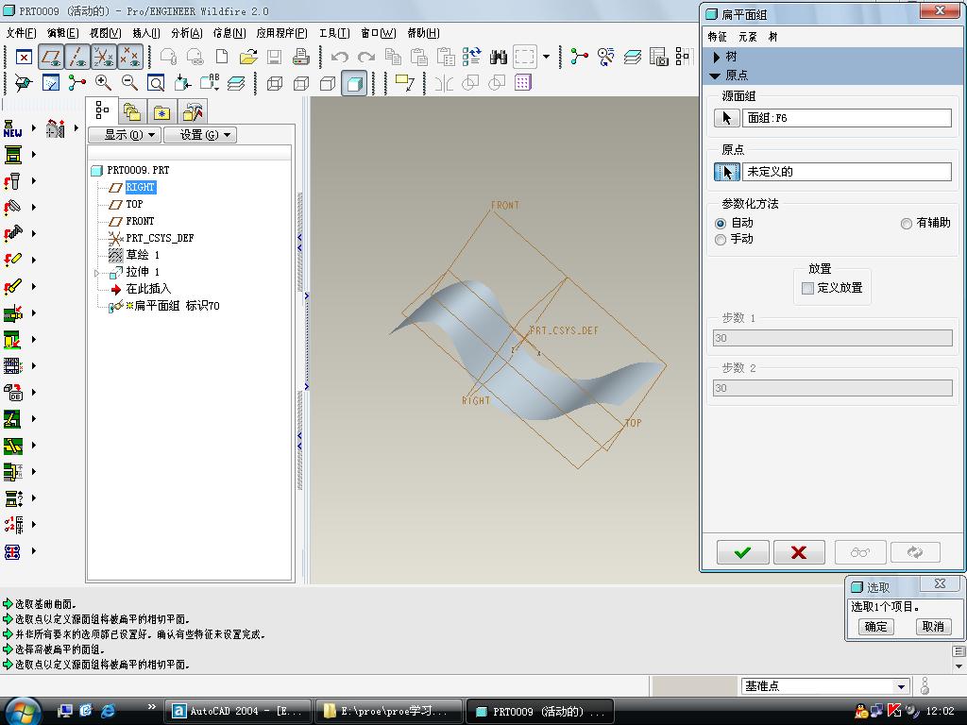
Task: Select TOP datum plane in tree
Action: tap(134, 204)
